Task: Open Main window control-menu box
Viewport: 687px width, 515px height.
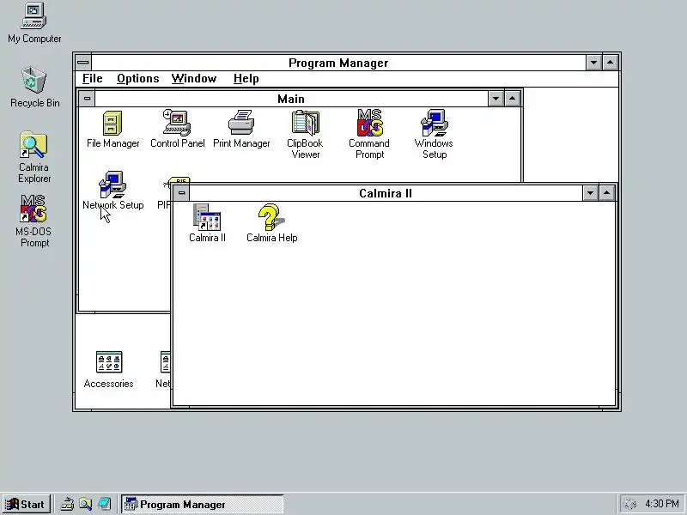Action: pos(87,99)
